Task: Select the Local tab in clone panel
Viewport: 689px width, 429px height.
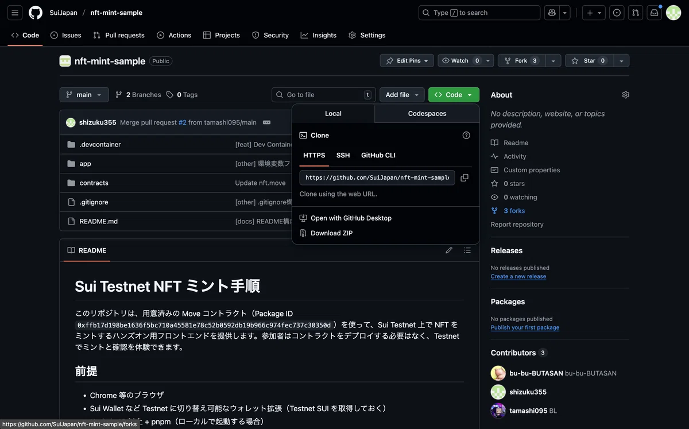Action: coord(333,113)
